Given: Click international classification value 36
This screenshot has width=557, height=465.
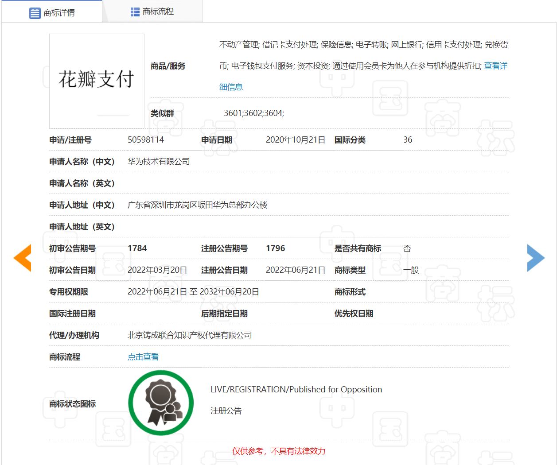Looking at the screenshot, I should (407, 139).
